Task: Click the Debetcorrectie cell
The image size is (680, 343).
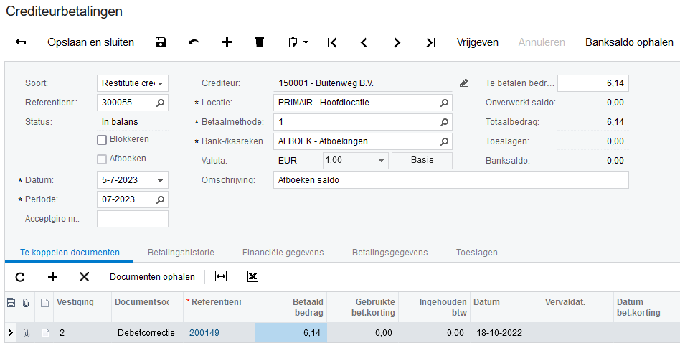Action: [148, 333]
